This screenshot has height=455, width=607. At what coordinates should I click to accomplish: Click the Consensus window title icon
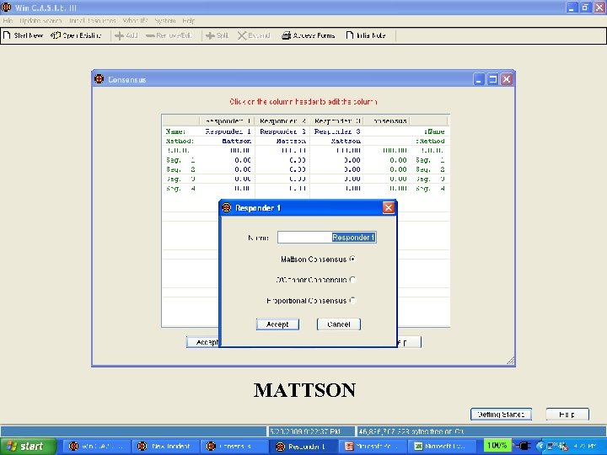click(x=99, y=79)
